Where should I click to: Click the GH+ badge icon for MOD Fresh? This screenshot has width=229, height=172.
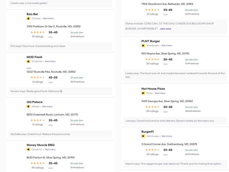28,61
